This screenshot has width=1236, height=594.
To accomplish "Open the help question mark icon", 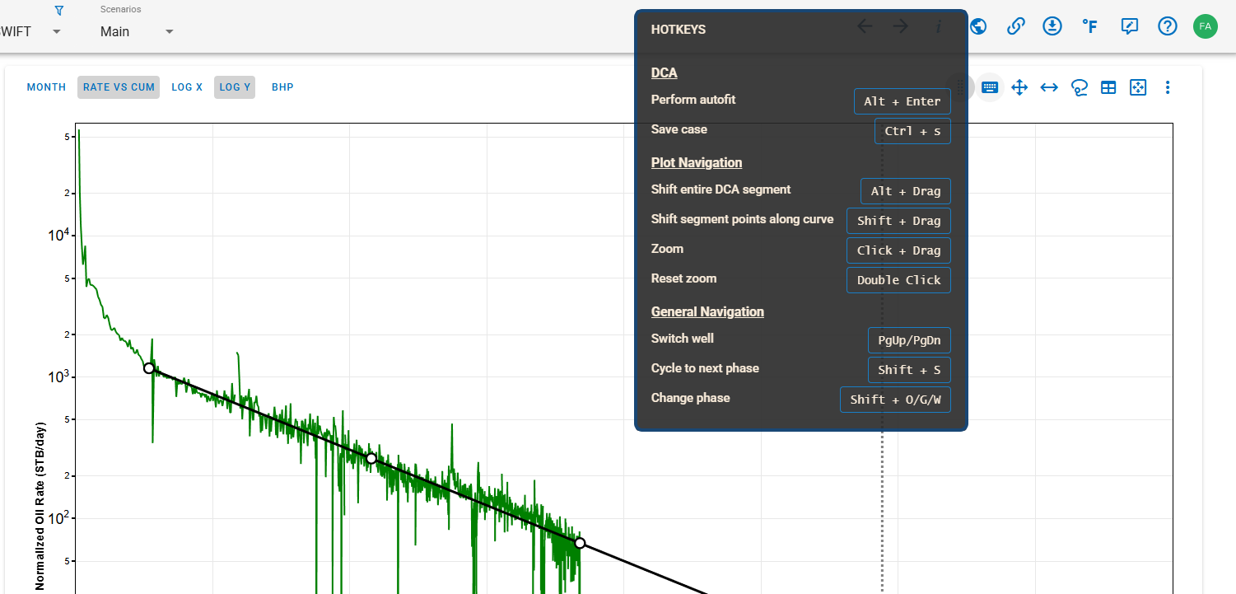I will tap(1168, 26).
